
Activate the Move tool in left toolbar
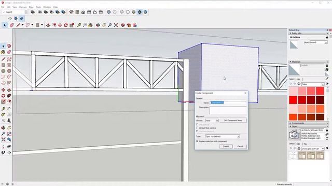click(3, 90)
